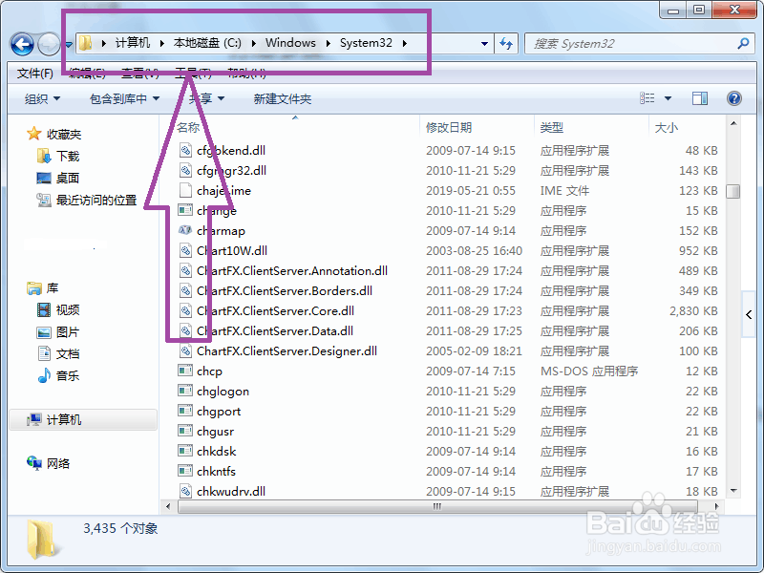Screen dimensions: 764x573
Task: Select ChartFX.ClientServer.Data.dll file name
Action: (x=275, y=330)
